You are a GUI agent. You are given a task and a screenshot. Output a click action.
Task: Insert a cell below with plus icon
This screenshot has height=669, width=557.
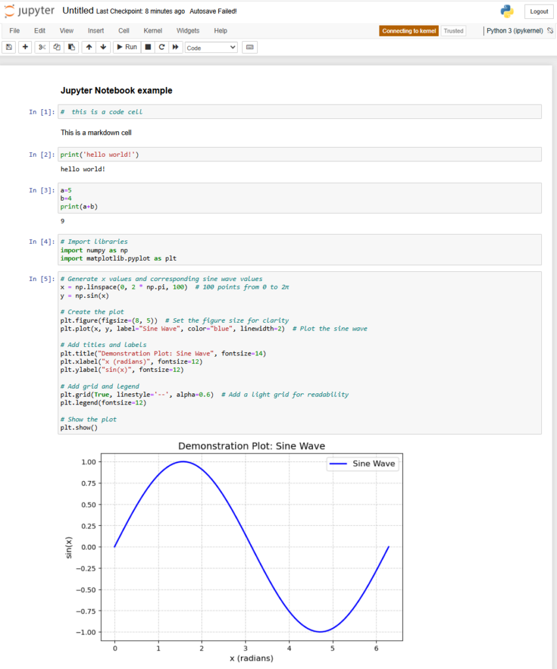point(25,47)
